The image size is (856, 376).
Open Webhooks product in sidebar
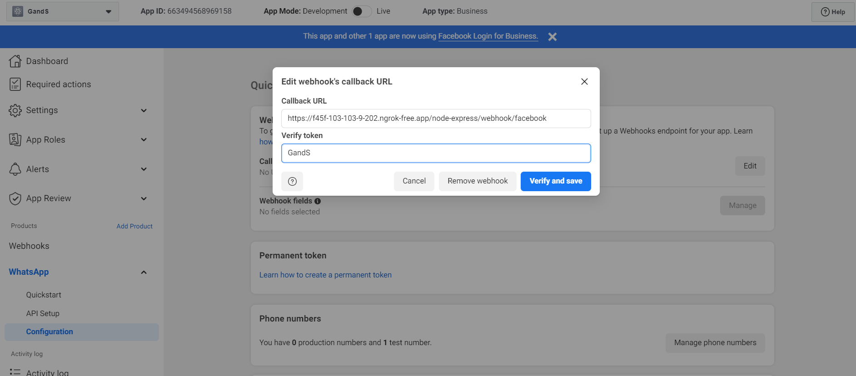pos(29,246)
